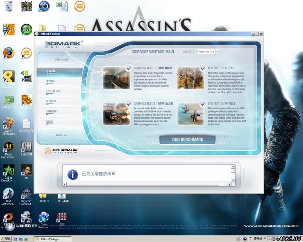Image resolution: width=303 pixels, height=242 pixels.
Task: Open the UPGRADE sidebar tab
Action: pyautogui.click(x=60, y=112)
